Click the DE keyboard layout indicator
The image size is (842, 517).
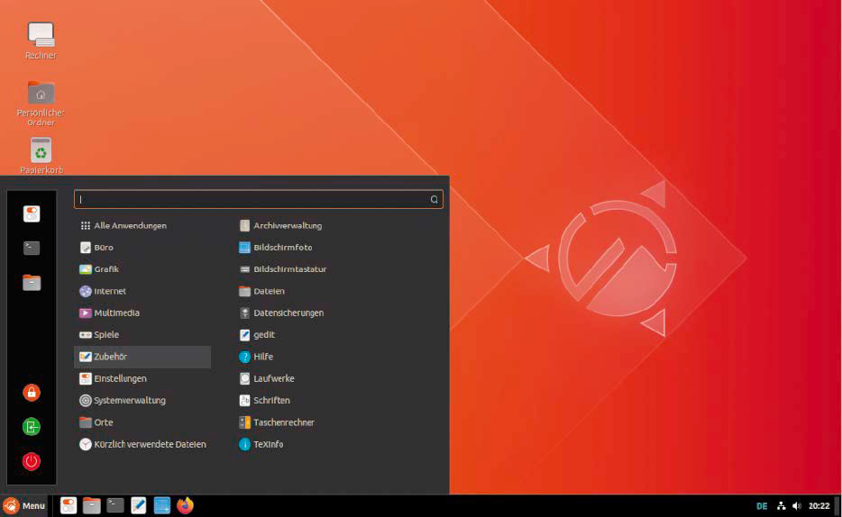(x=762, y=506)
